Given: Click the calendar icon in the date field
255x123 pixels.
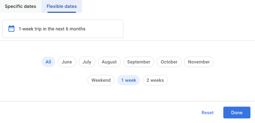Looking at the screenshot, I should [x=11, y=29].
